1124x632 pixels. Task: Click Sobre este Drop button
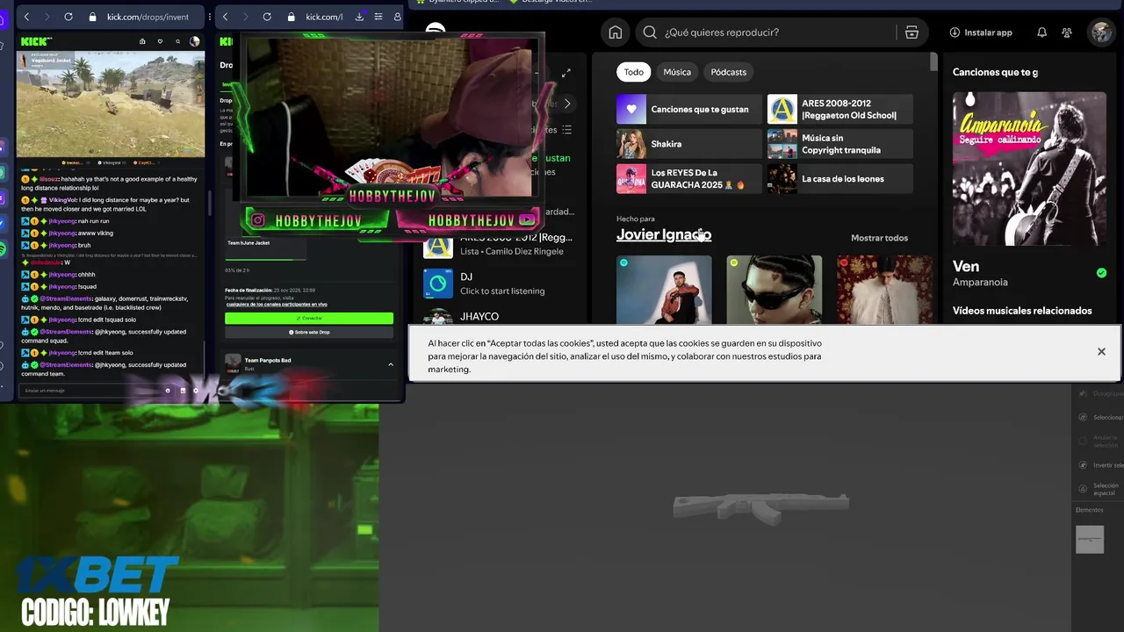coord(309,333)
